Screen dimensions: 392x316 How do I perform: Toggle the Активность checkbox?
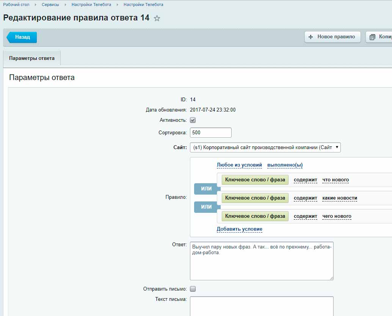coord(193,120)
